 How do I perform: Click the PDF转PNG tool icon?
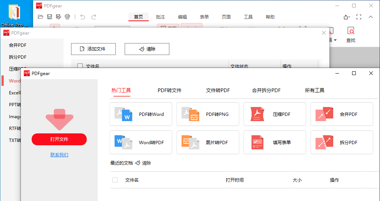pos(191,114)
